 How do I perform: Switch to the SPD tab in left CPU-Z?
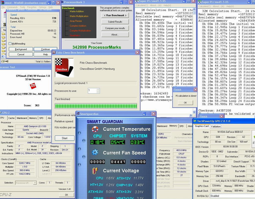(x=41, y=118)
